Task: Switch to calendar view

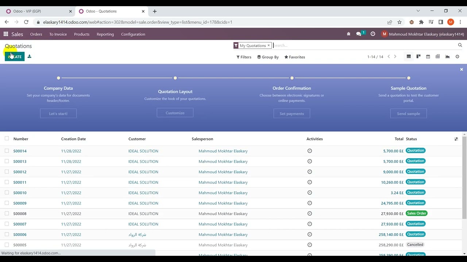Action: pyautogui.click(x=428, y=57)
